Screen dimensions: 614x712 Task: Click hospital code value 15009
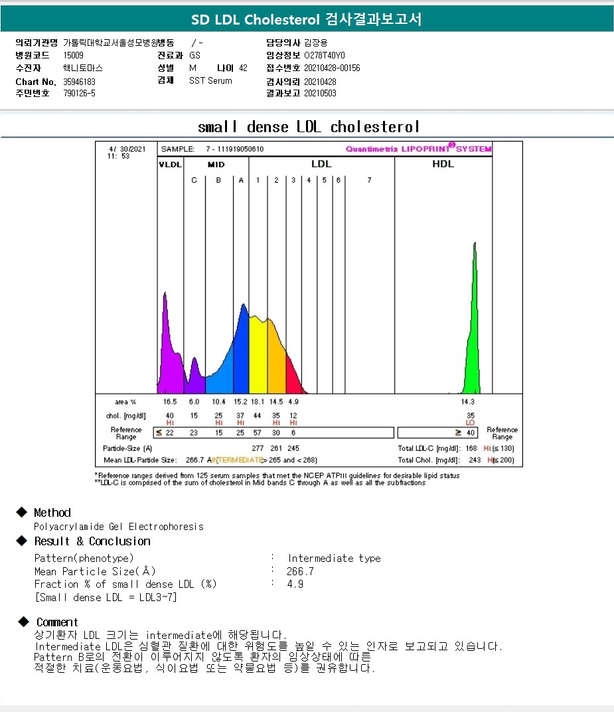point(73,55)
